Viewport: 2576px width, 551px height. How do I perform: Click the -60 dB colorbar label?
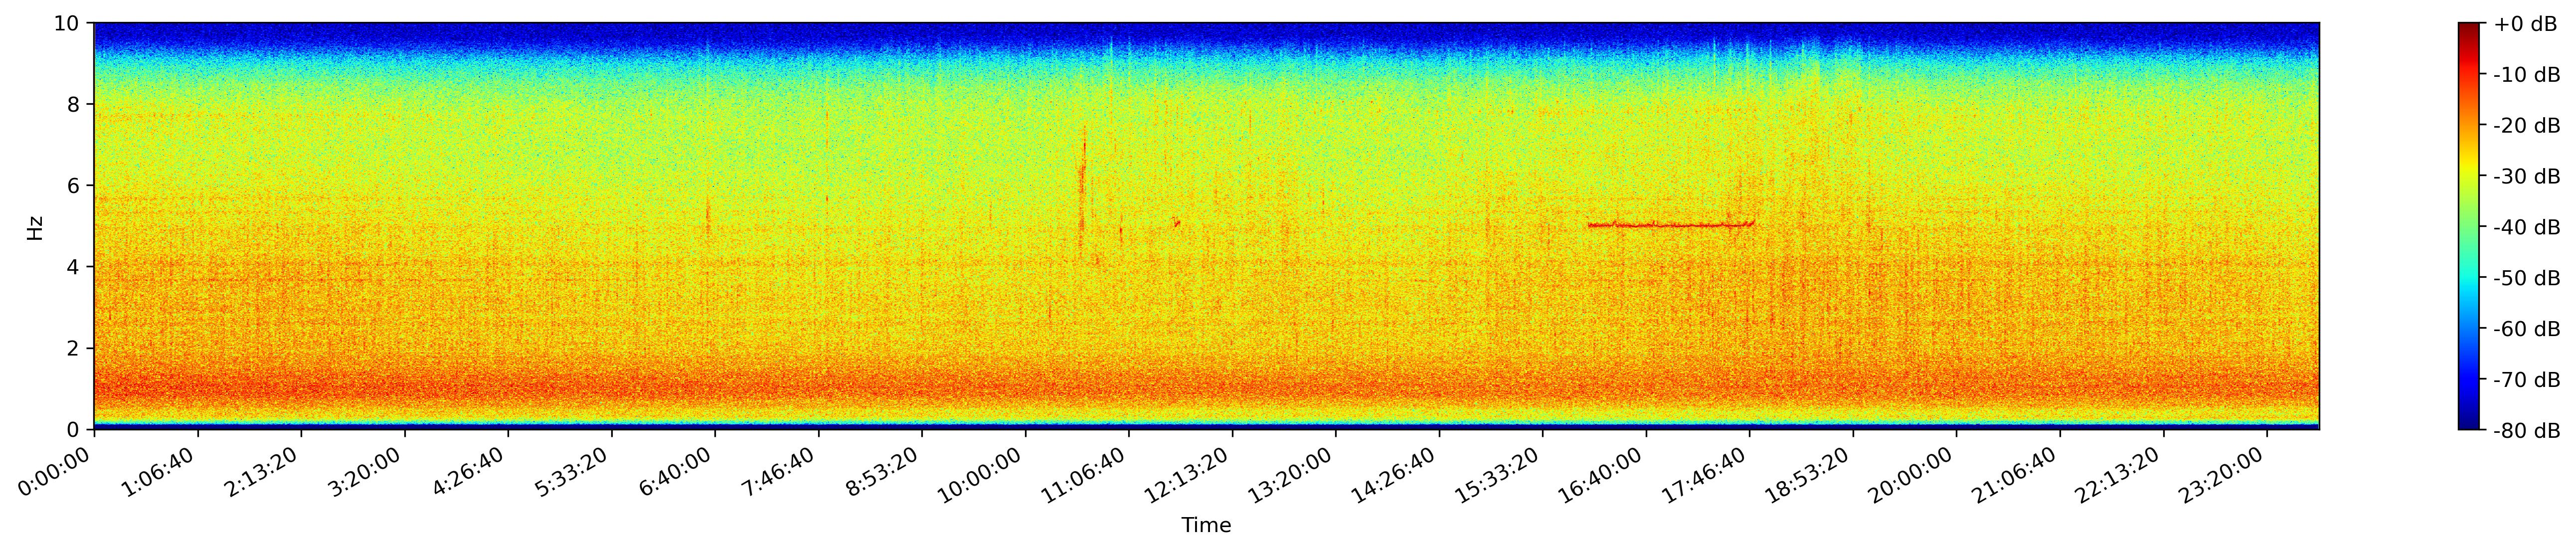click(2526, 329)
